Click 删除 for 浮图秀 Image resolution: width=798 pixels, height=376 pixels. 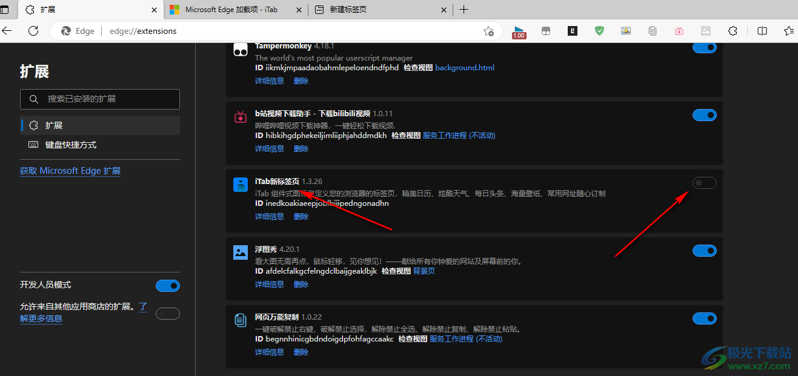click(301, 284)
